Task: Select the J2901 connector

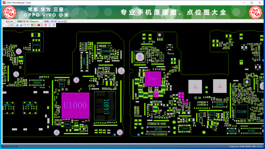Action: [x=185, y=129]
